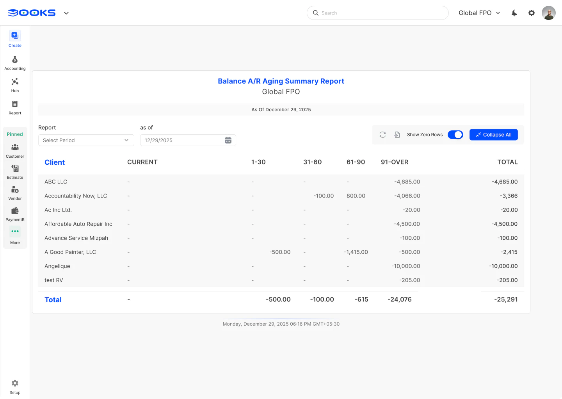Open pinned PaymentR page
The image size is (562, 399).
15,214
